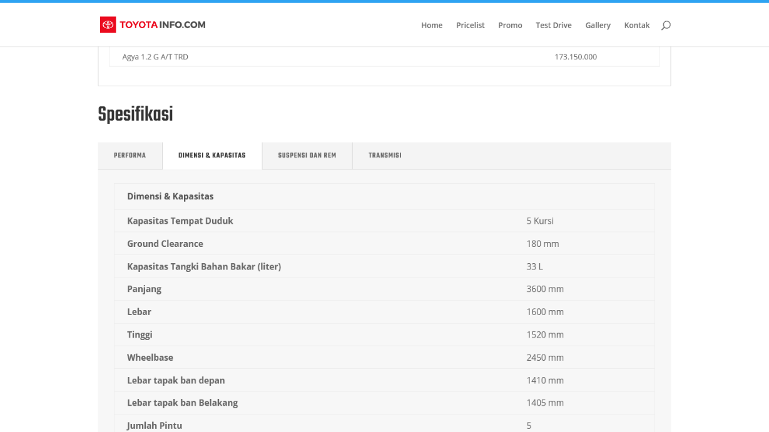The width and height of the screenshot is (769, 432).
Task: Switch to the Performa tab
Action: click(130, 156)
